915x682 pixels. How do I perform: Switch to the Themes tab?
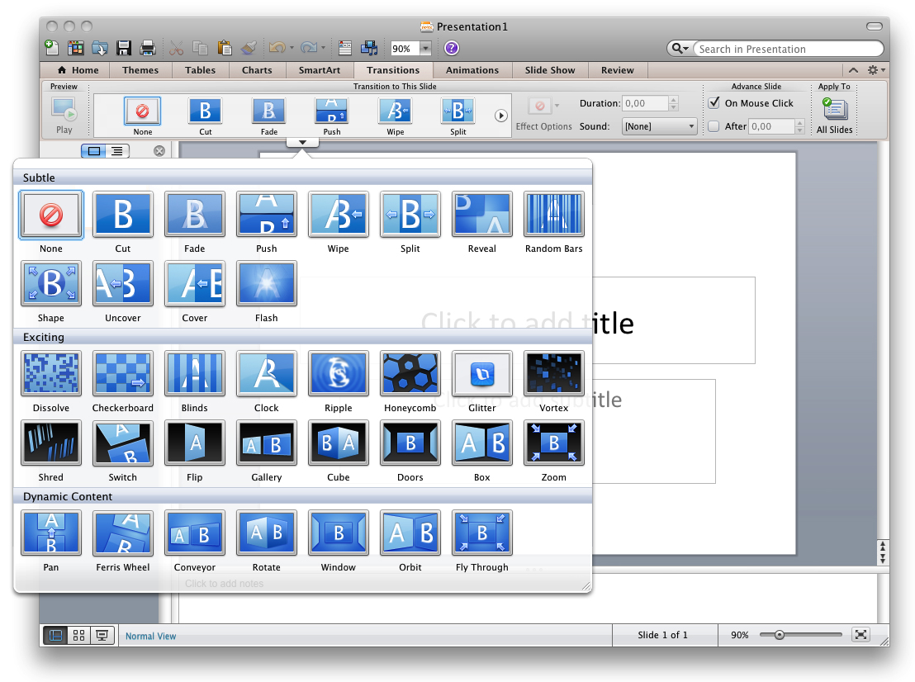pos(140,70)
